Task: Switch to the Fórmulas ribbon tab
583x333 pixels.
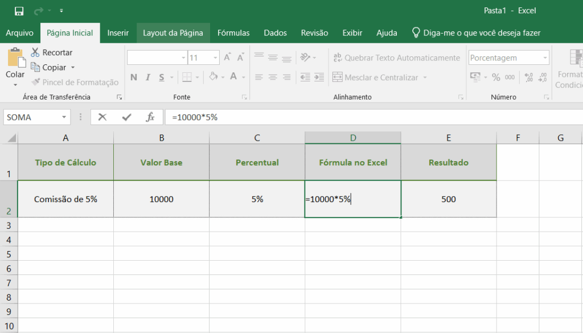Action: (233, 32)
